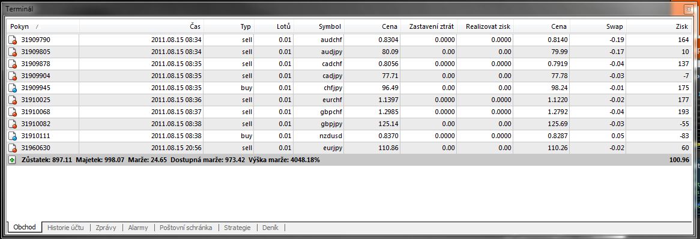700x239 pixels.
Task: Sort by the Zisk column header
Action: pos(659,26)
